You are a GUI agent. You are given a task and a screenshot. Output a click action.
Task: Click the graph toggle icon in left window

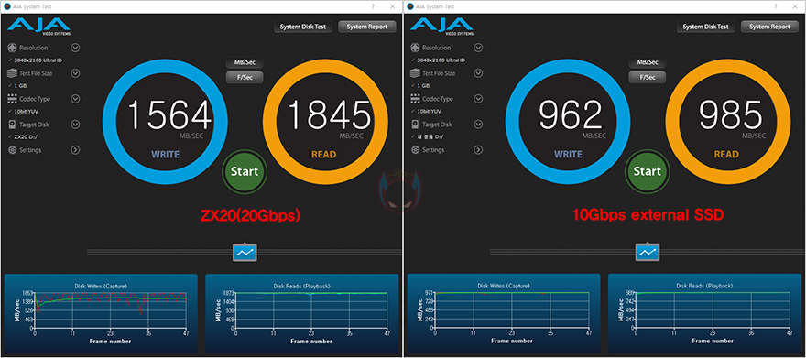[245, 252]
